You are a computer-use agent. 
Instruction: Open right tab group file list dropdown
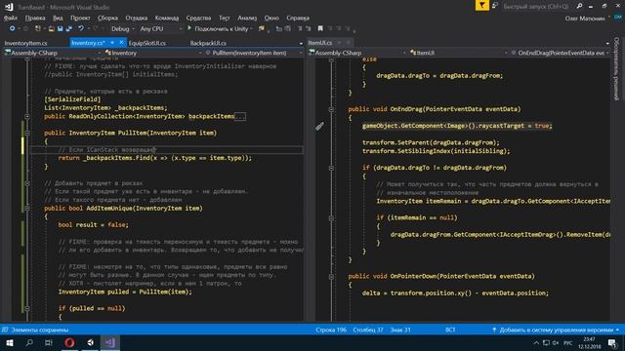607,43
